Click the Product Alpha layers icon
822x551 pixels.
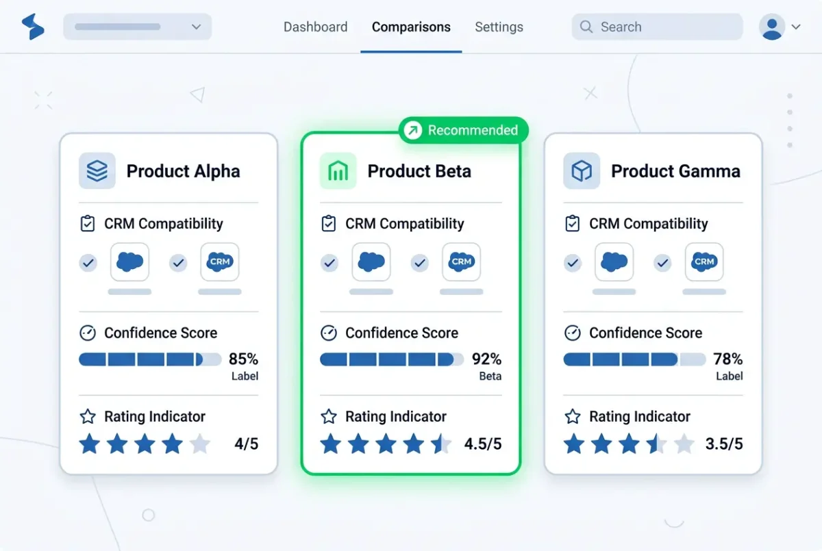[x=97, y=170]
